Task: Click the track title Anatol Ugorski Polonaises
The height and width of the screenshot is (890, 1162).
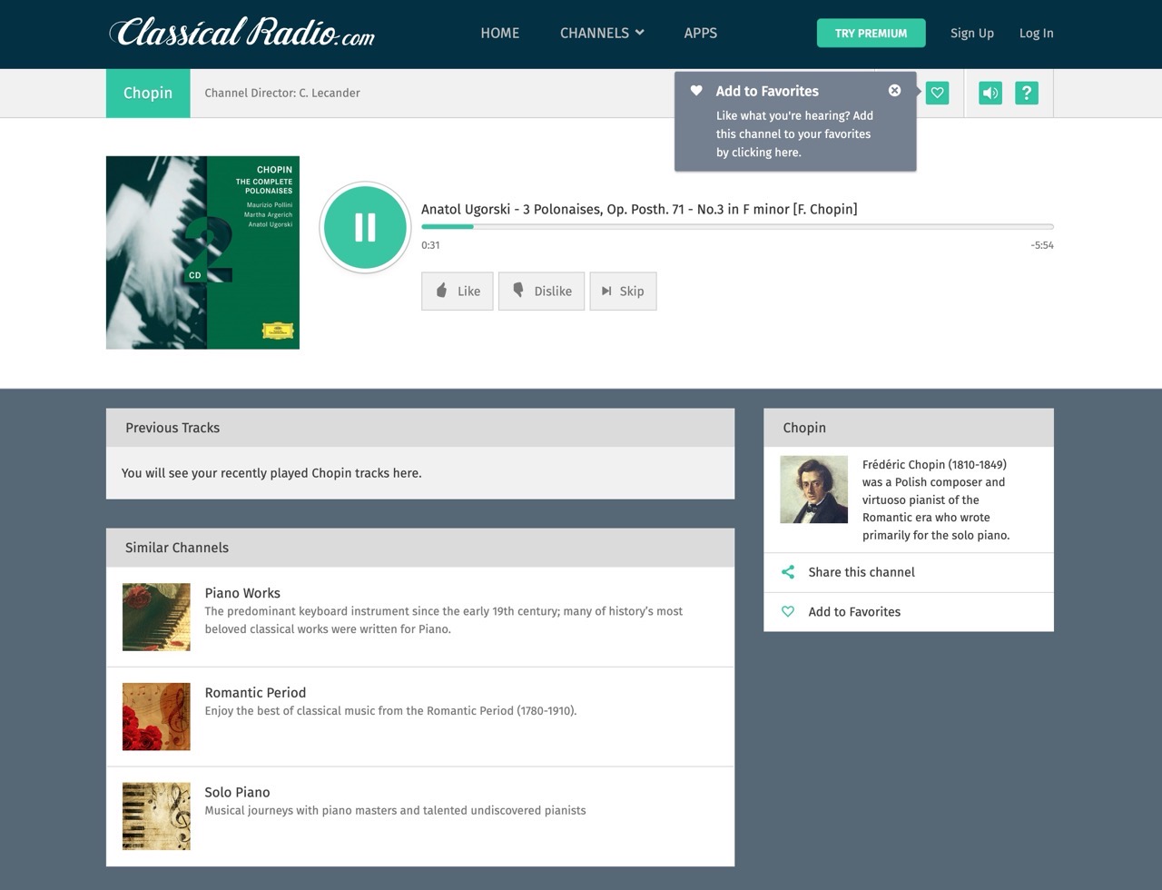Action: pyautogui.click(x=639, y=209)
